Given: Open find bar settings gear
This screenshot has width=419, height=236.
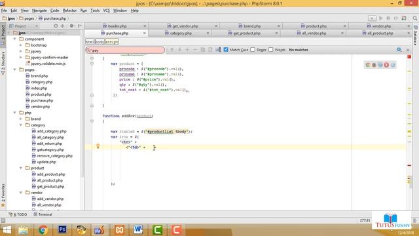Looking at the screenshot, I should coord(399,50).
